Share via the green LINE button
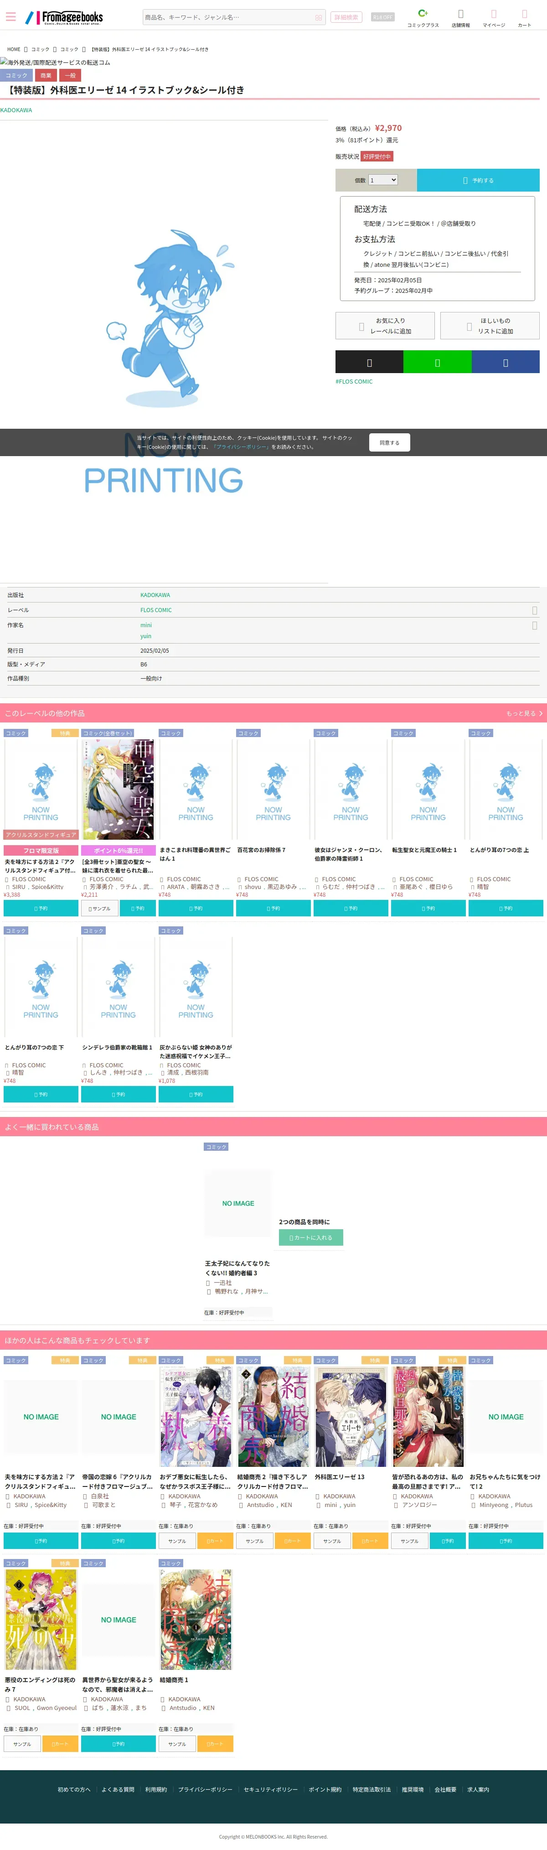The image size is (547, 1850). point(437,362)
